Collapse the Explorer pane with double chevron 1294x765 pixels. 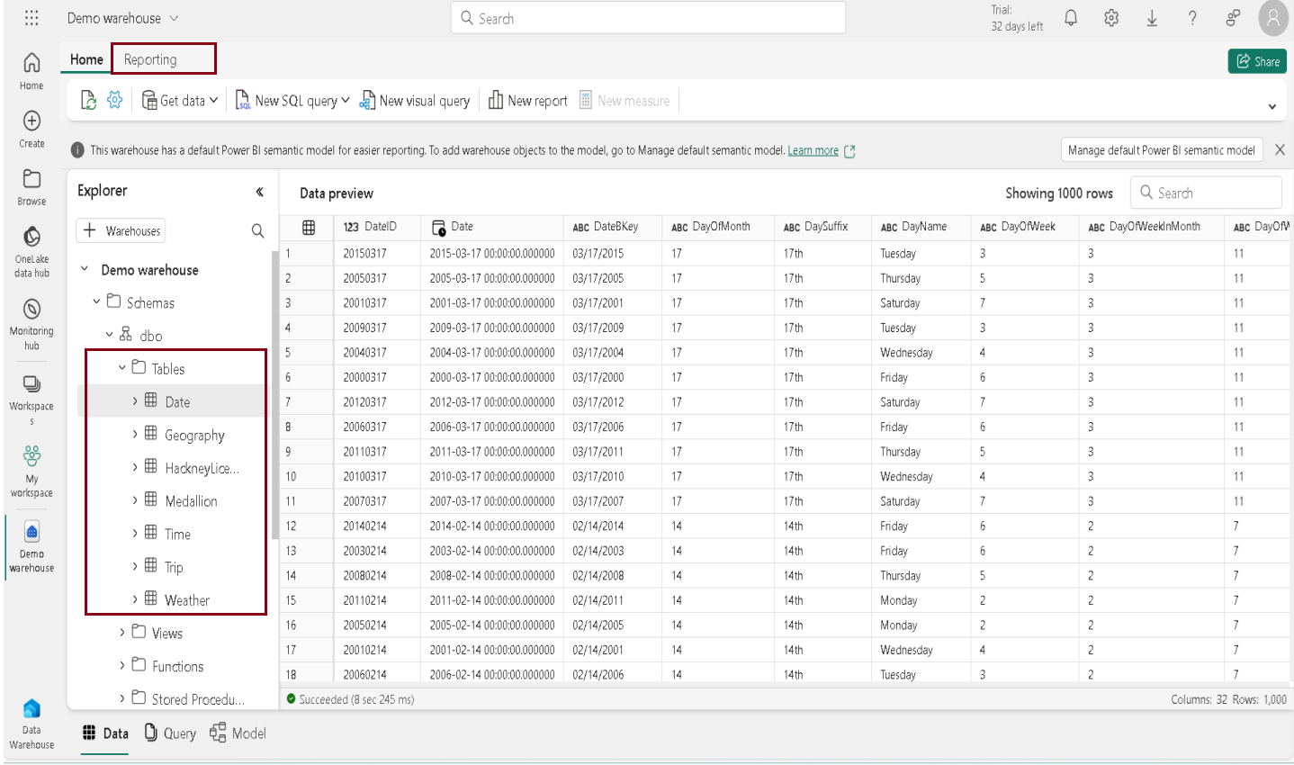[259, 191]
